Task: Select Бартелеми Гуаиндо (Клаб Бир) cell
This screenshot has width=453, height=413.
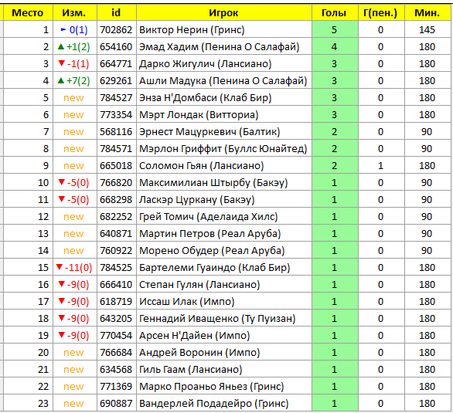Action: coord(224,267)
